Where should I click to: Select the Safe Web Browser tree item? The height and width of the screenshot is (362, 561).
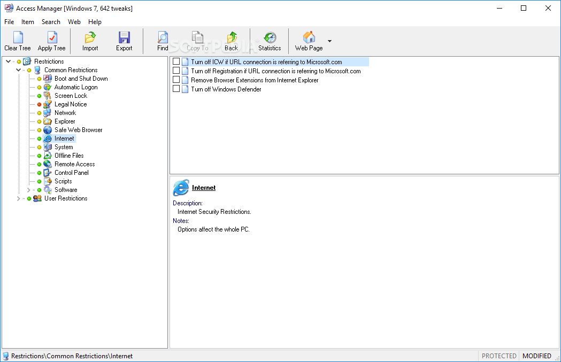pos(77,129)
